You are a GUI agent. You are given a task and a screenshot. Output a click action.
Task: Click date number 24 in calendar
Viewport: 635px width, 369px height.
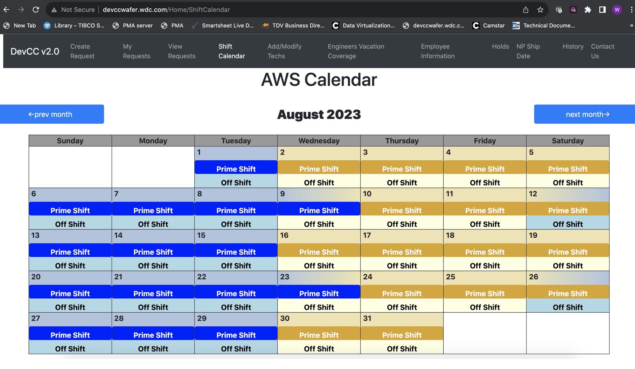(x=367, y=277)
